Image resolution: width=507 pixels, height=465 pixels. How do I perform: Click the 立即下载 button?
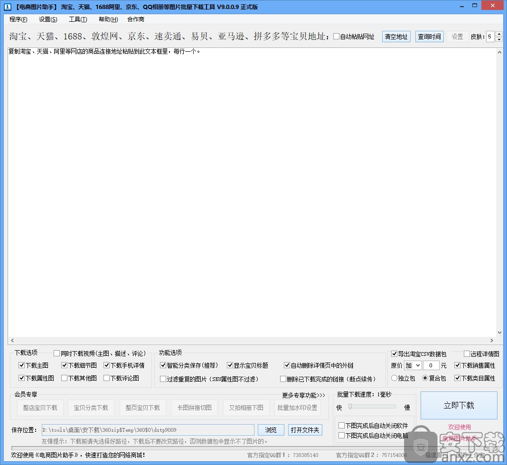tap(459, 405)
